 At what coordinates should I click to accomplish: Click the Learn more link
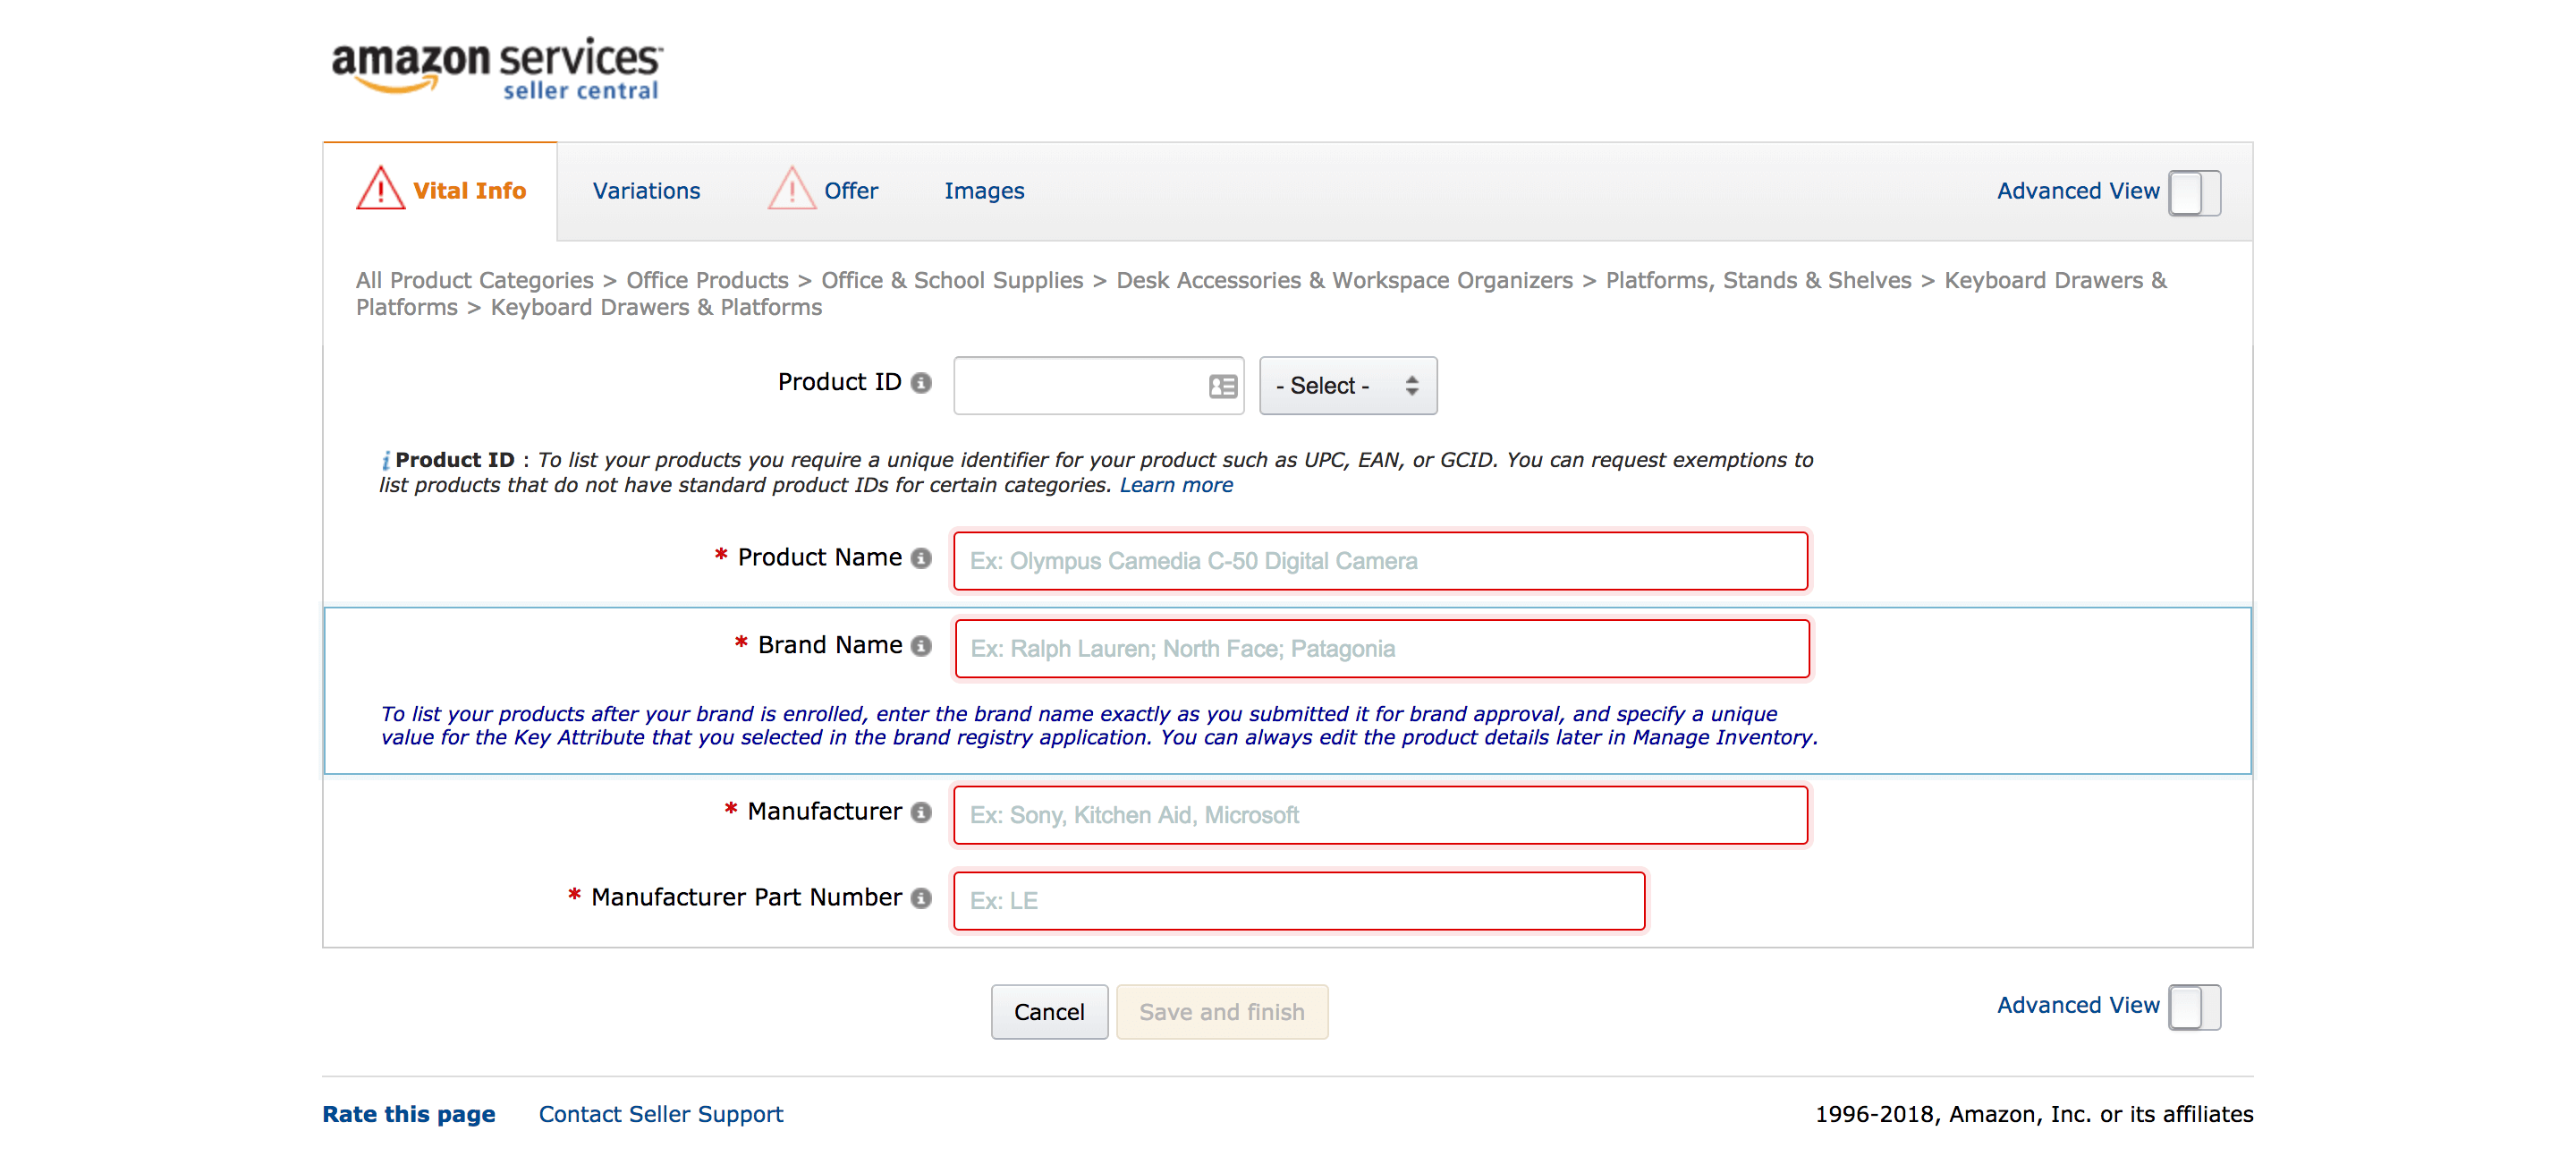[1175, 485]
